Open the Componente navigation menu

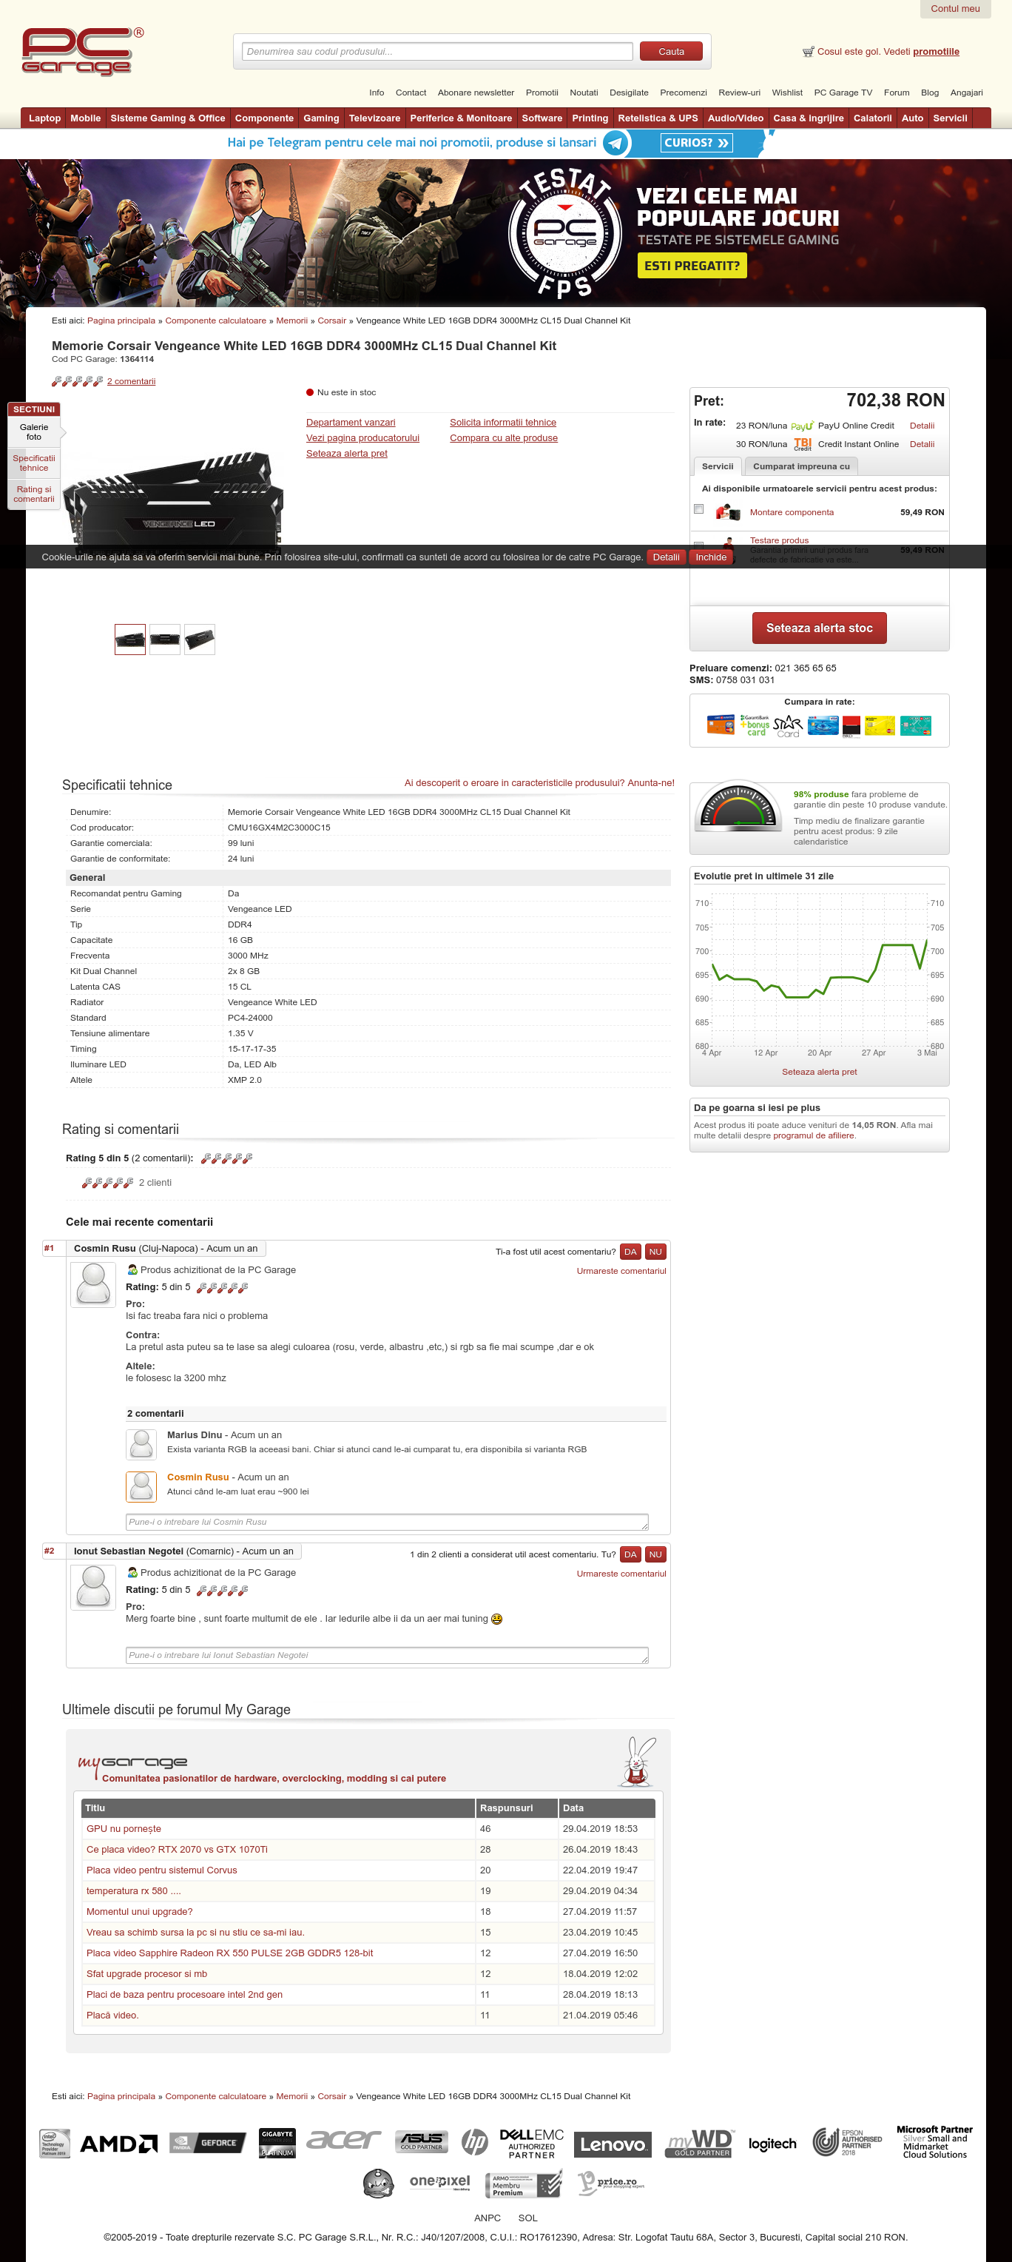(264, 118)
